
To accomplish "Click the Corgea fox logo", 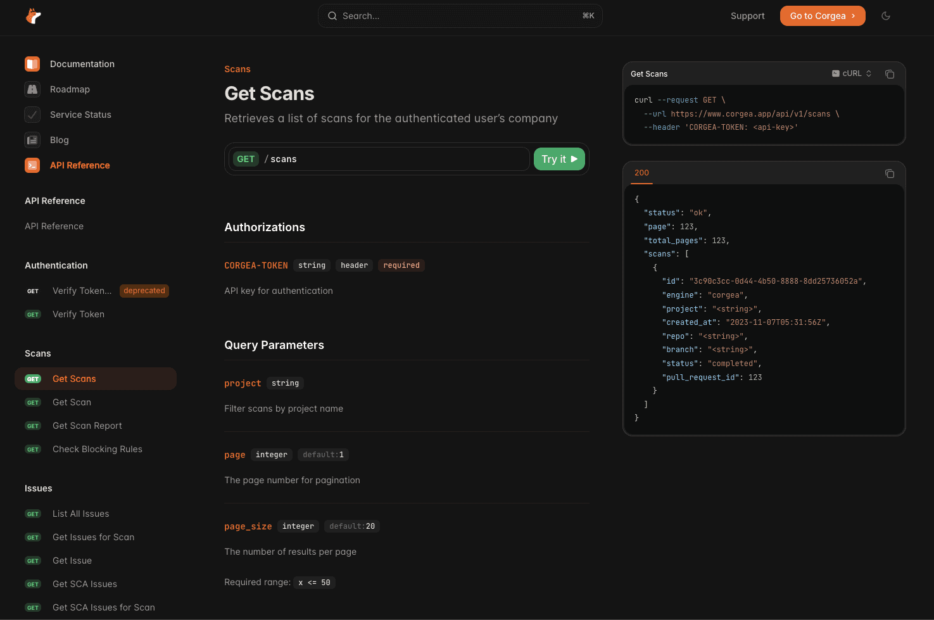I will click(33, 16).
